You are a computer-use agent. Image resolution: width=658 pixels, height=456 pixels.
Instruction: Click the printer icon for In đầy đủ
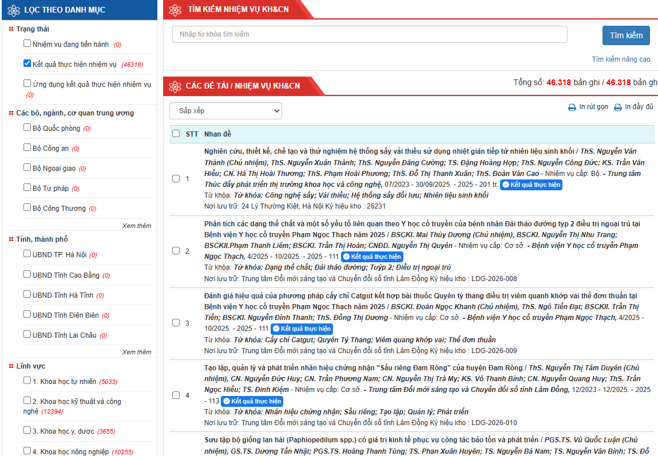pyautogui.click(x=618, y=107)
